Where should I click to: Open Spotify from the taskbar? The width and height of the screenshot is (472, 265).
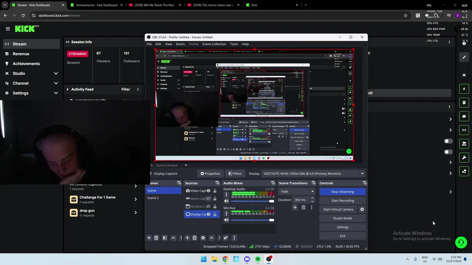(x=258, y=259)
